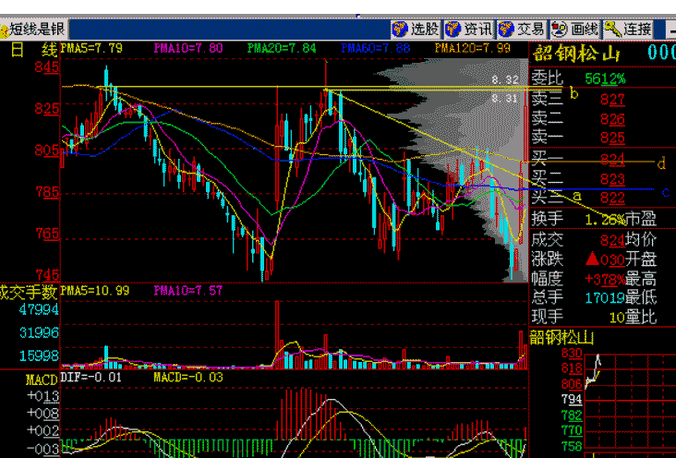Select the PMA5=7.79 indicator label
676x458 pixels.
pos(91,48)
